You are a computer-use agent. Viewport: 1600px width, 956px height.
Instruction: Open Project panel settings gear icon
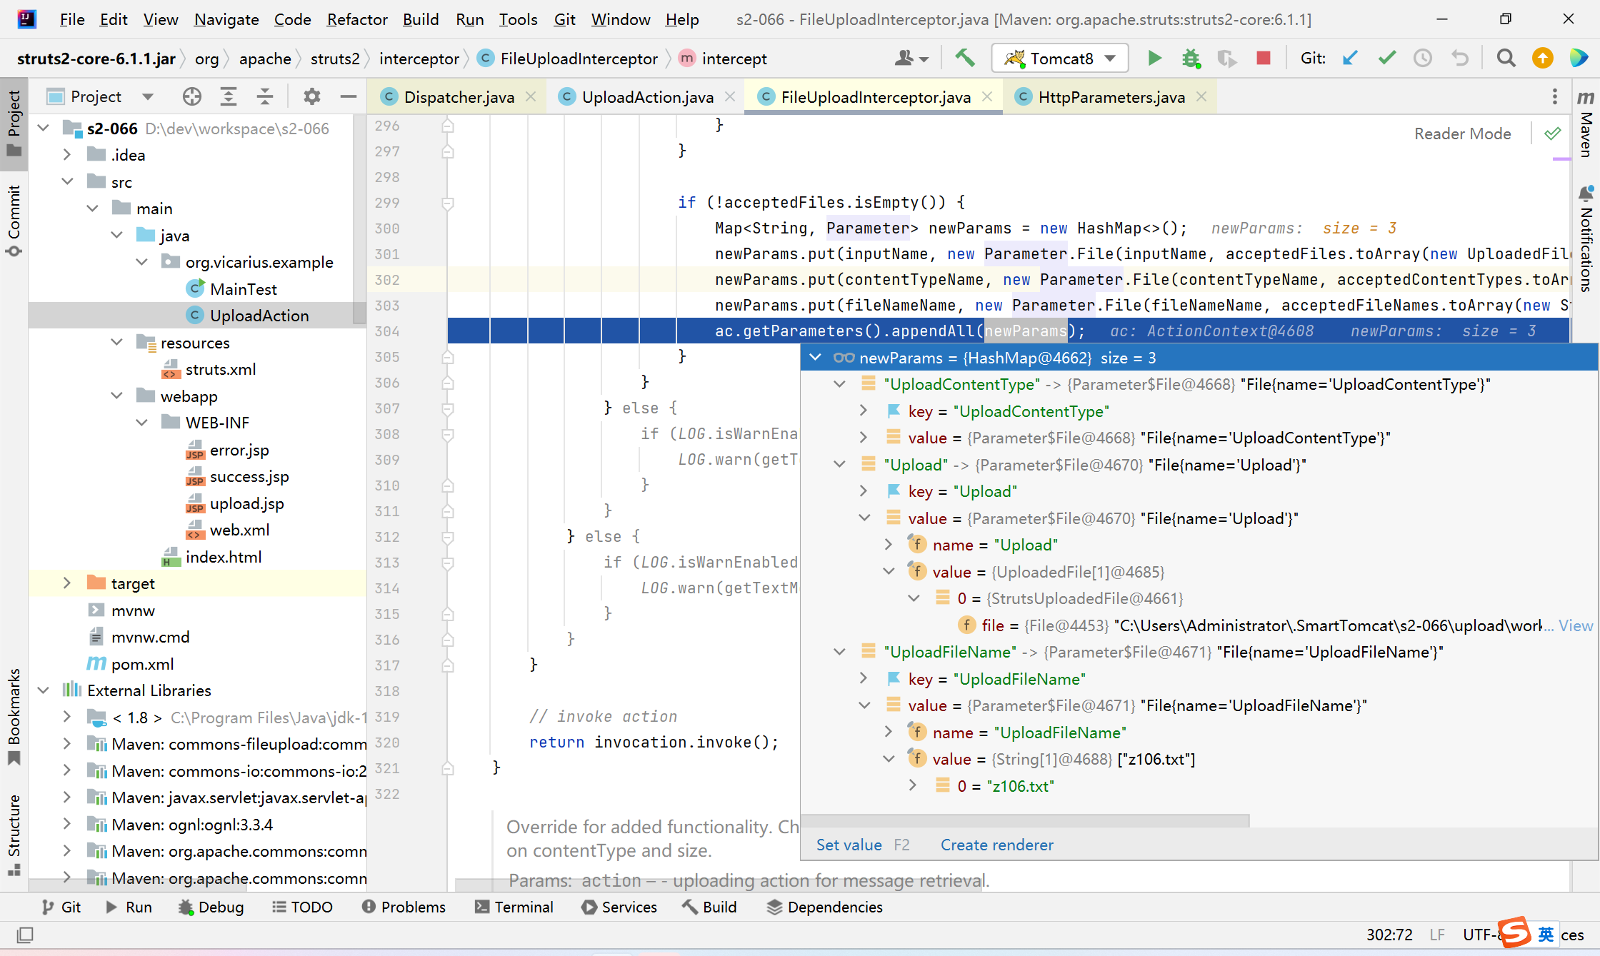point(312,96)
